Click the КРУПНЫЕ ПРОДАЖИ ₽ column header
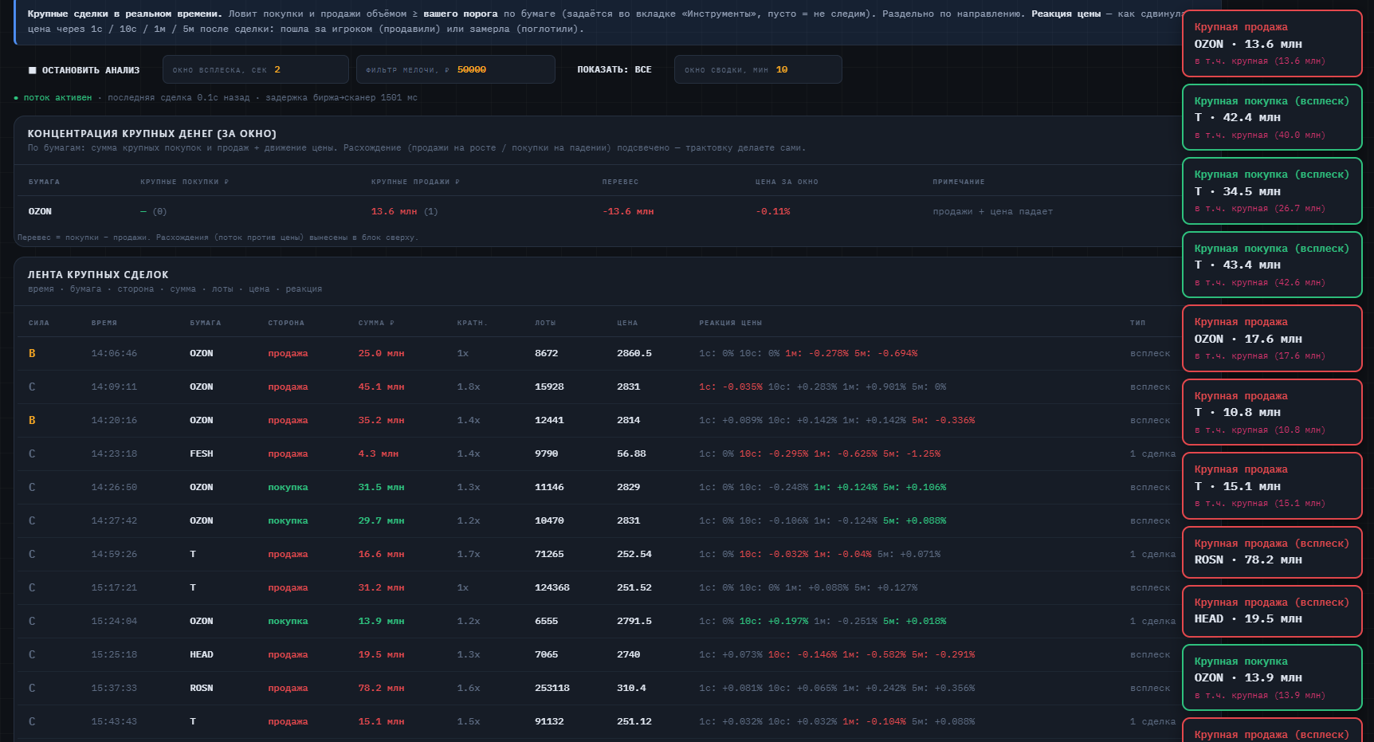Image resolution: width=1374 pixels, height=742 pixels. click(x=415, y=182)
